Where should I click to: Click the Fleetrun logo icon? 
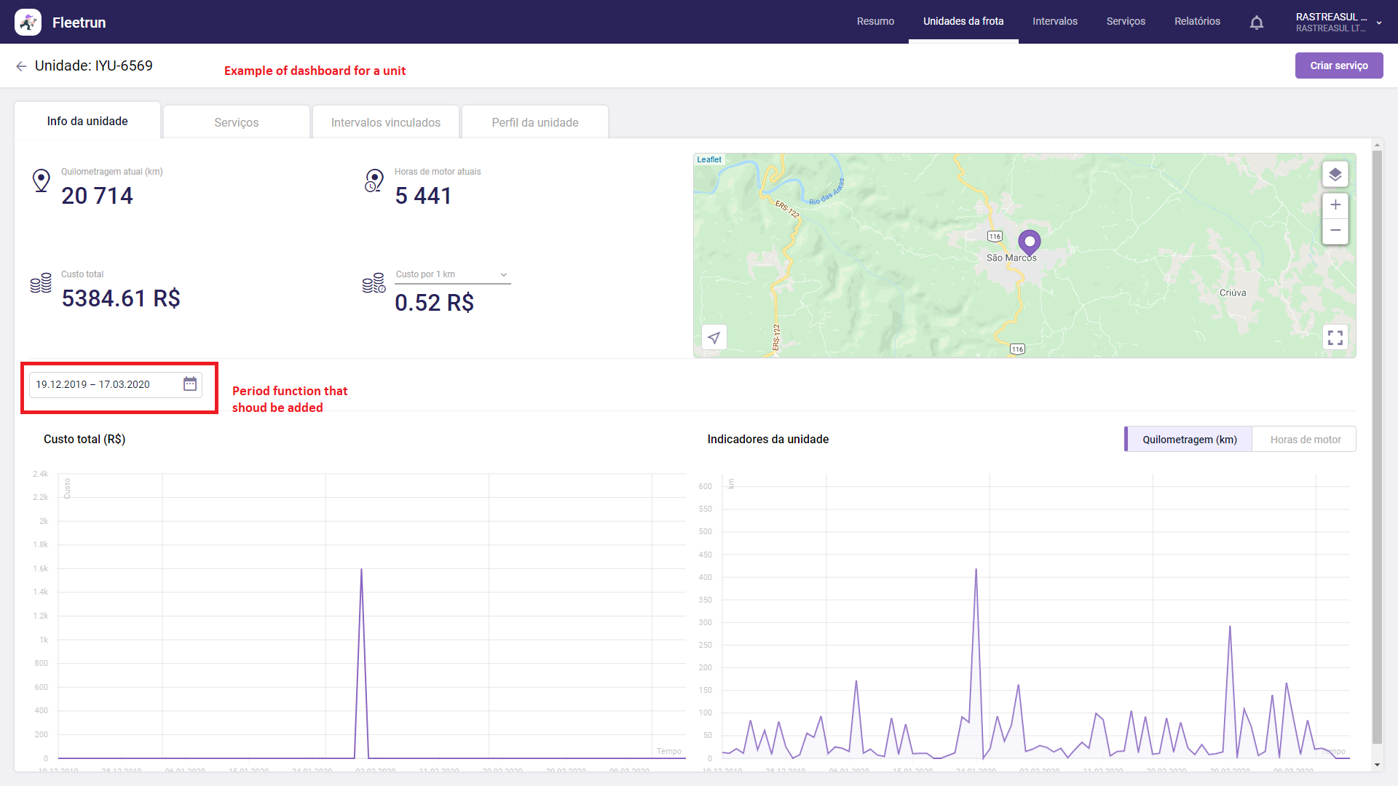click(28, 23)
